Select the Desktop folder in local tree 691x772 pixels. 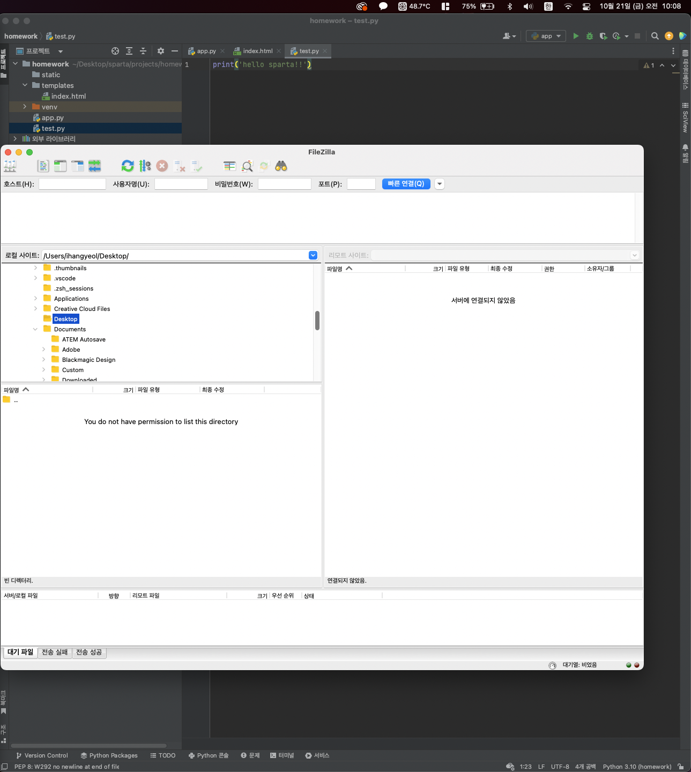[66, 319]
